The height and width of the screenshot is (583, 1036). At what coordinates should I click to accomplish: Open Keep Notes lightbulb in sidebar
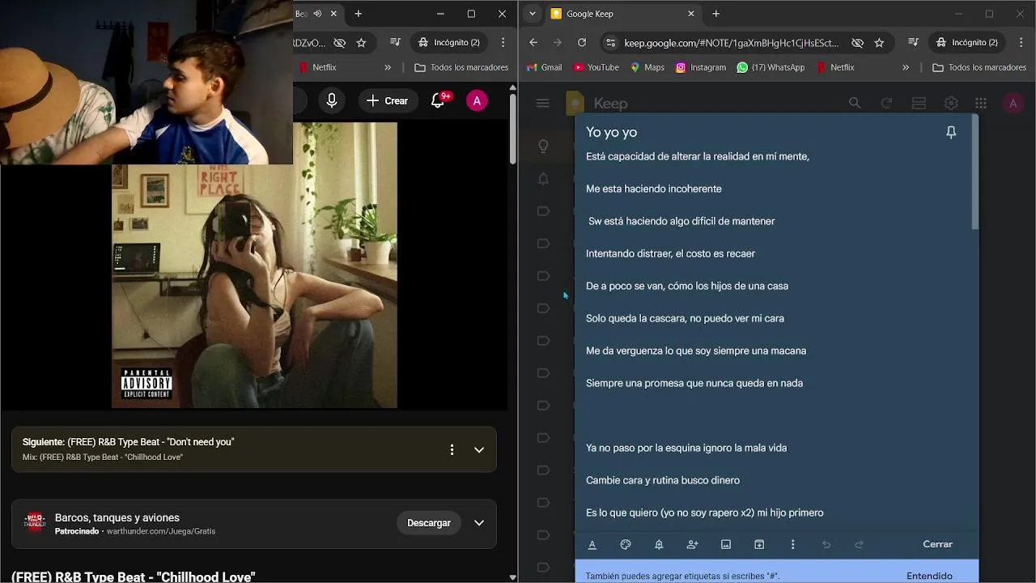[544, 147]
